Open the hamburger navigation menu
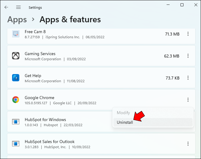Viewport: 201px width, 159px height. 18,7
